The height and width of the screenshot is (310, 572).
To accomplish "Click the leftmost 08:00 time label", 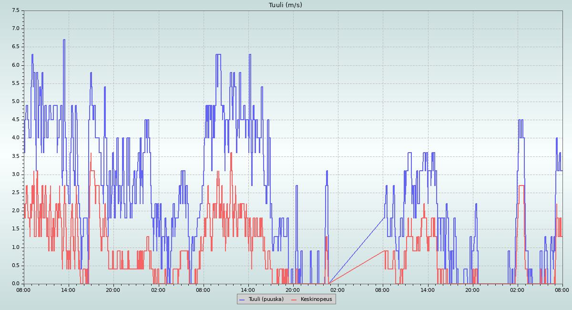I will (x=23, y=289).
